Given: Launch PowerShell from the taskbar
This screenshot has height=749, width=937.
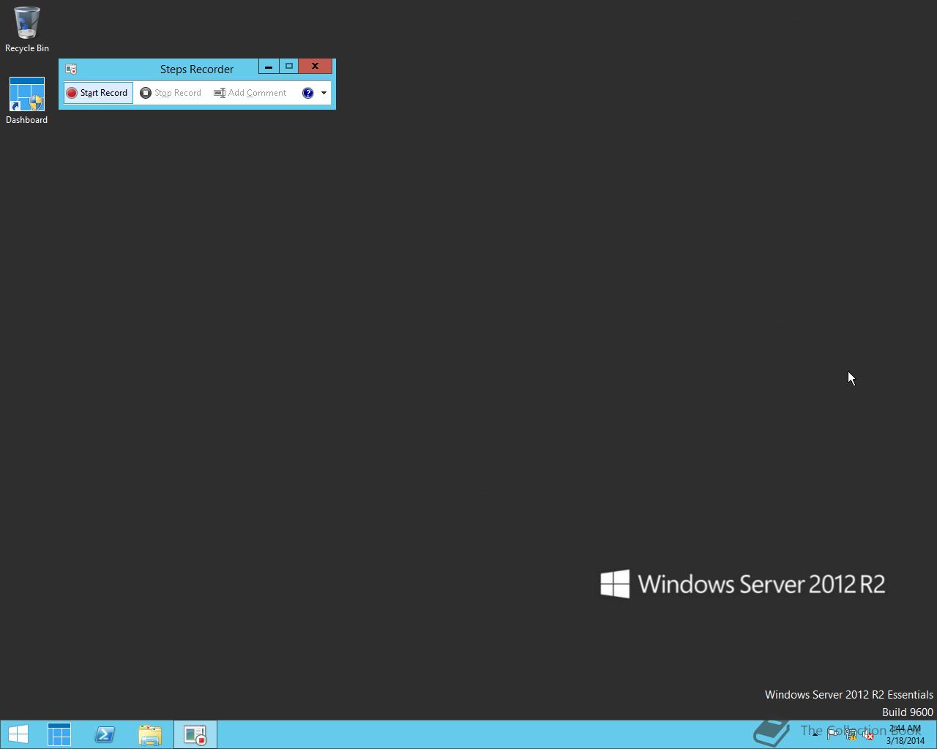Looking at the screenshot, I should click(x=105, y=734).
